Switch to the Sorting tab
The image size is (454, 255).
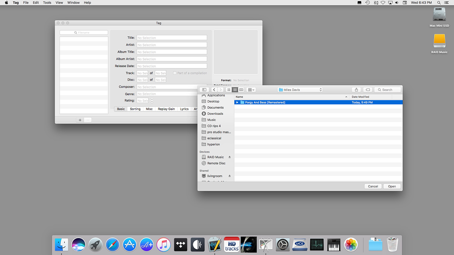point(135,109)
